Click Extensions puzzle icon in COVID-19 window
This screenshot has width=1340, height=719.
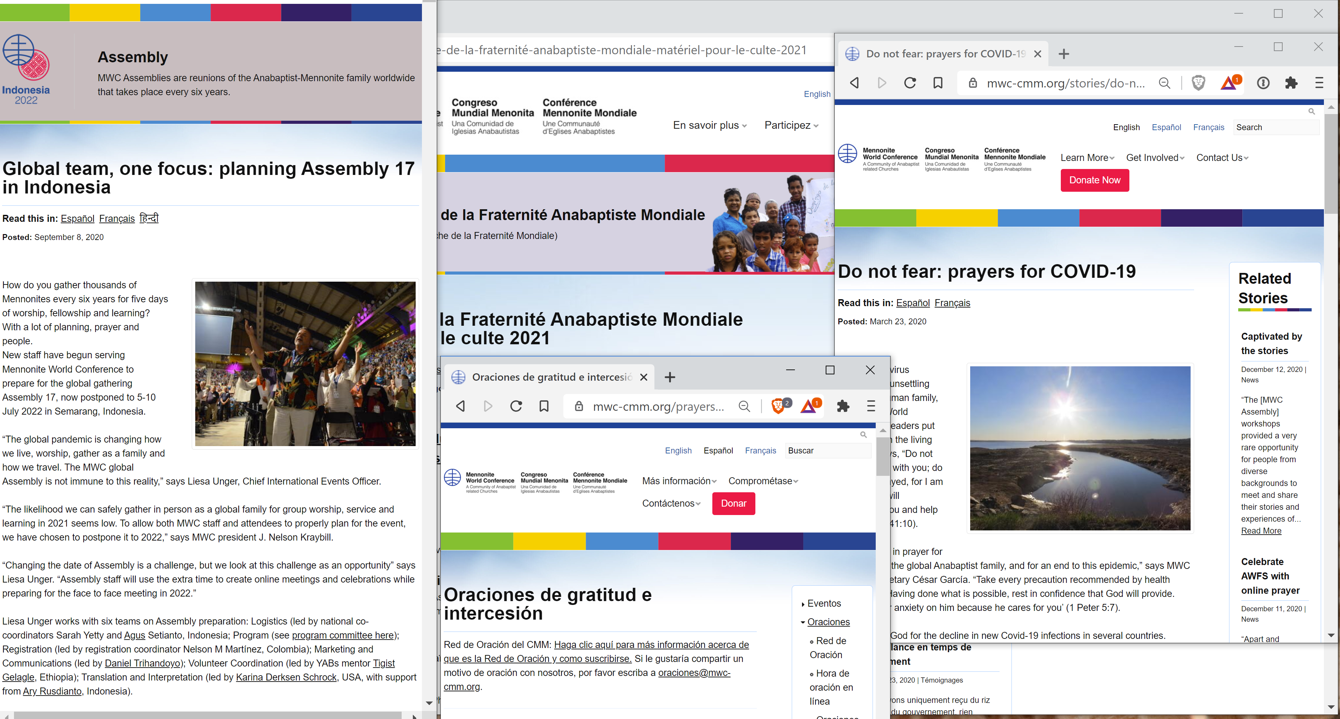tap(1291, 83)
